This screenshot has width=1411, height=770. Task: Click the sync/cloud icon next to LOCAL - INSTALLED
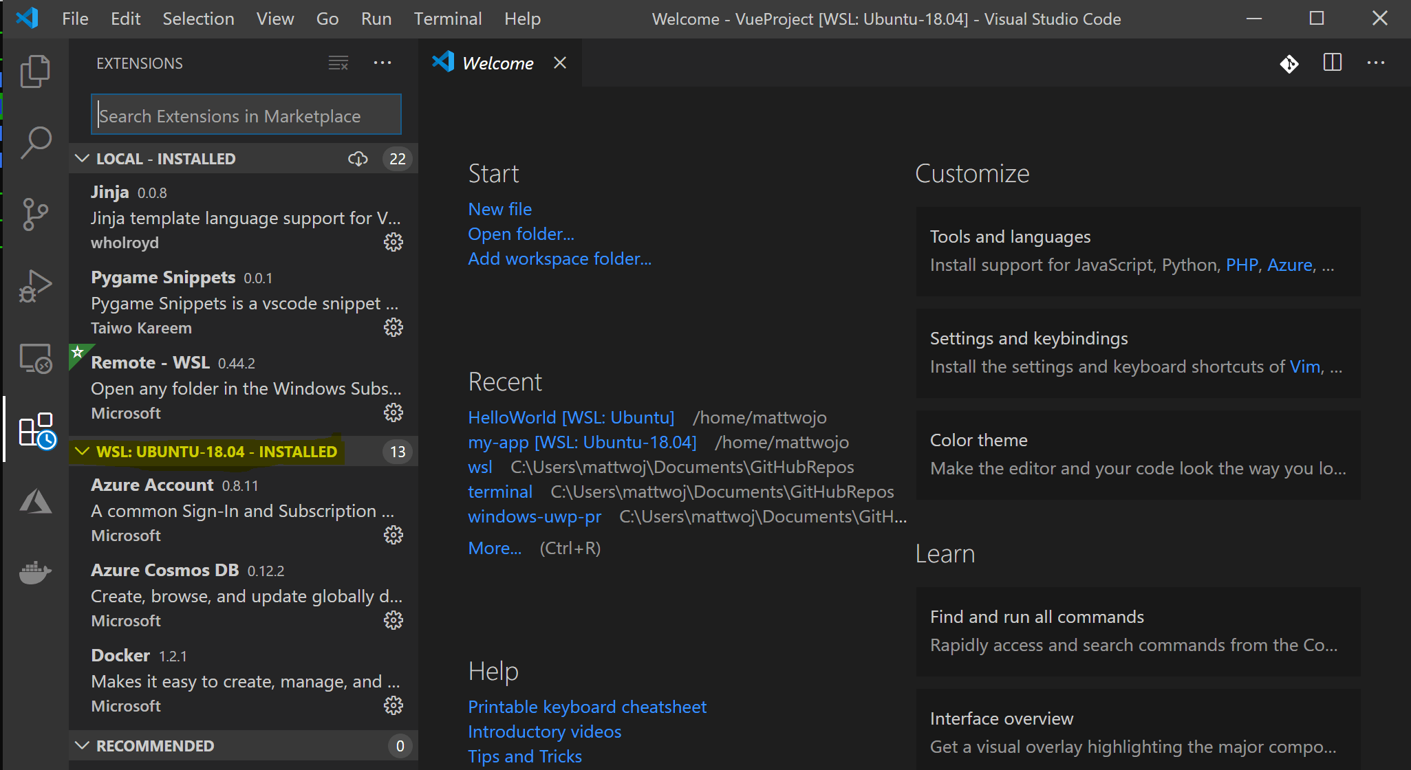coord(358,158)
